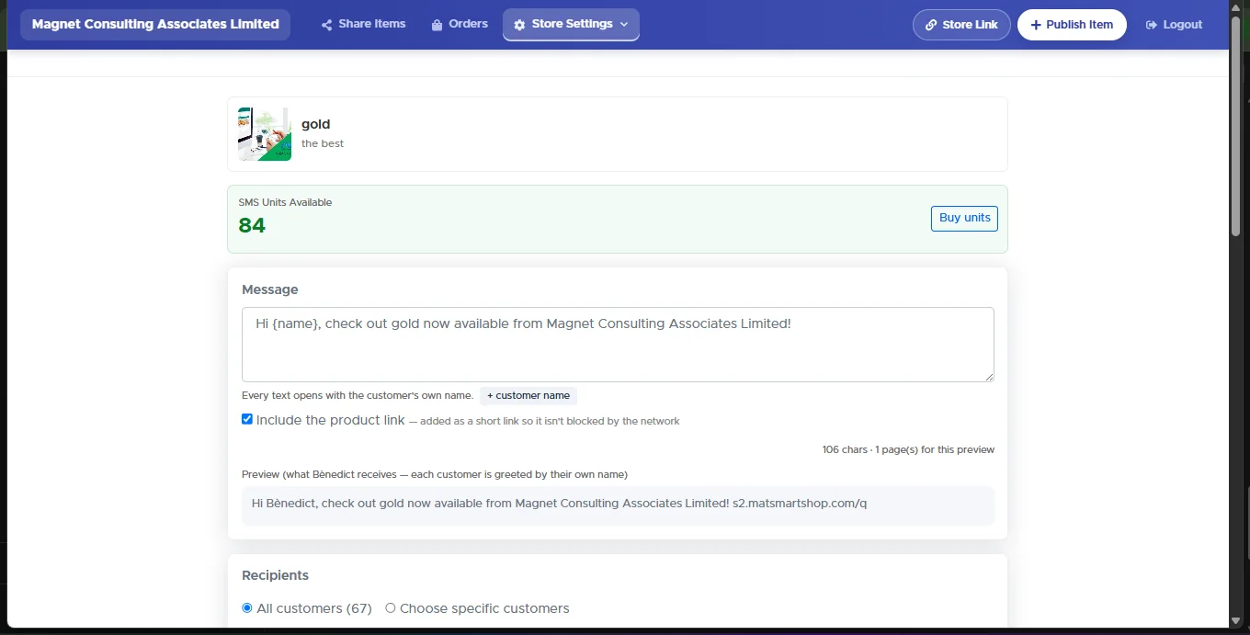
Task: Insert the + customer name tag
Action: tap(528, 396)
